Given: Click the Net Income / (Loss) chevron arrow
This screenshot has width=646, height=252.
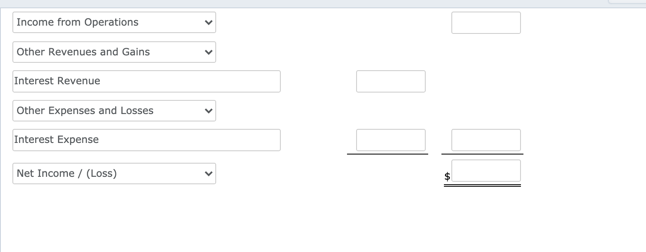Looking at the screenshot, I should (x=209, y=174).
